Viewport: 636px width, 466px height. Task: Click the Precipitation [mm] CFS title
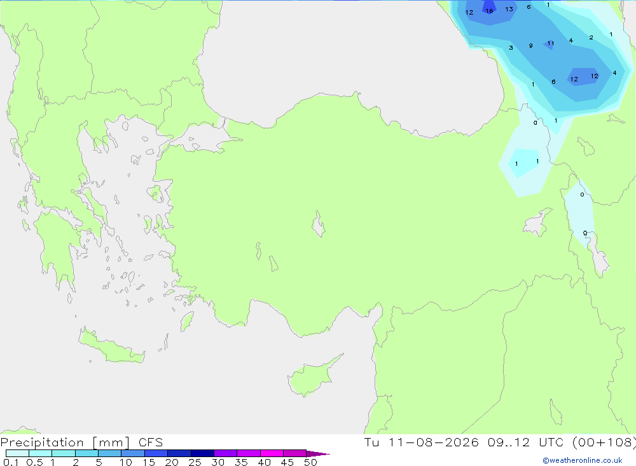(81, 442)
